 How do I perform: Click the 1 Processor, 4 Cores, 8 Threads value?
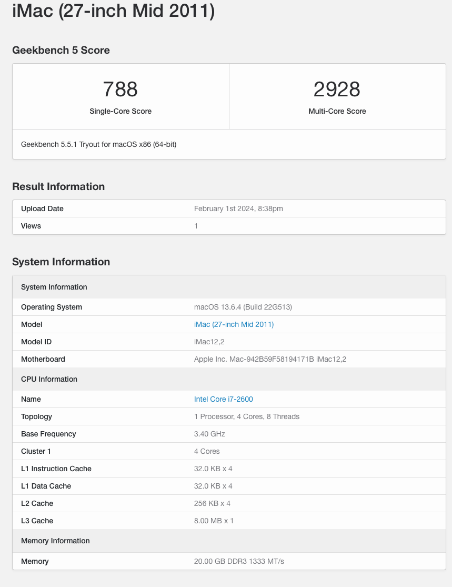(x=247, y=416)
